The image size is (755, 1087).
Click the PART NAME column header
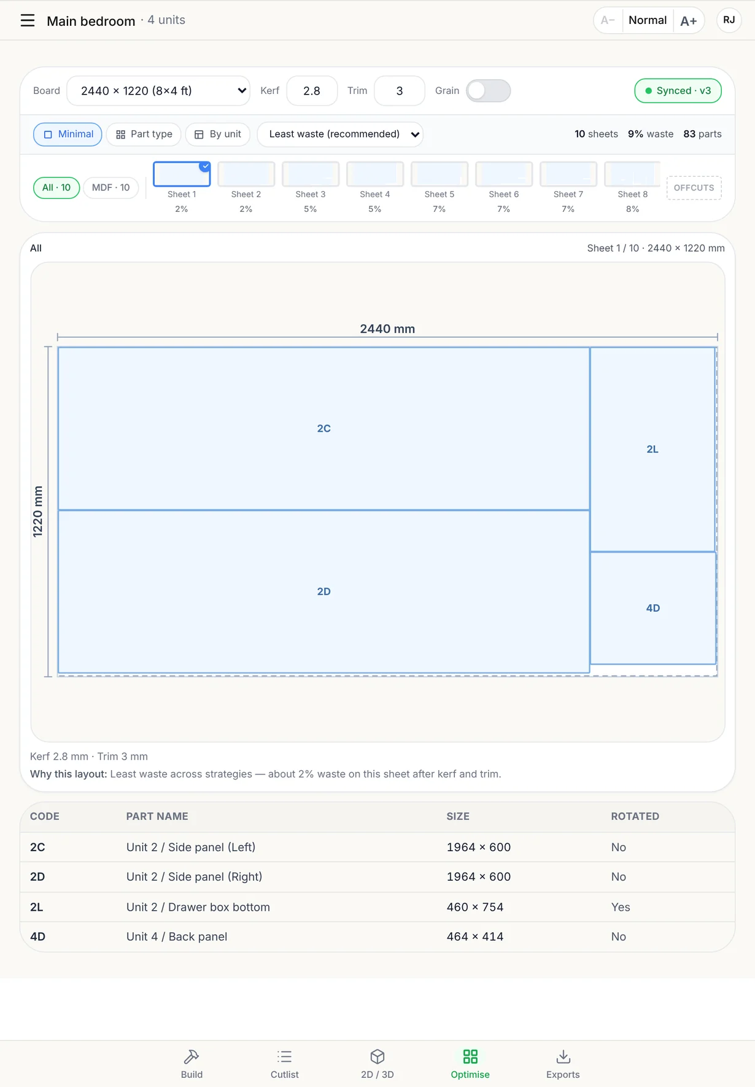pos(157,817)
